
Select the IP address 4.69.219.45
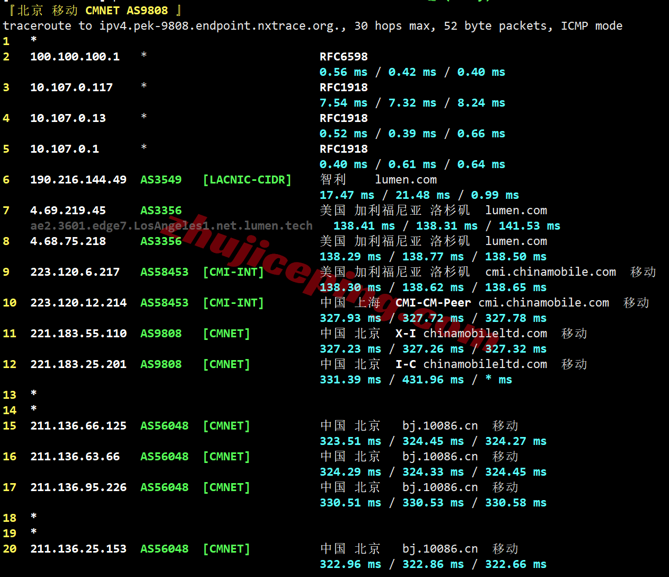[68, 211]
